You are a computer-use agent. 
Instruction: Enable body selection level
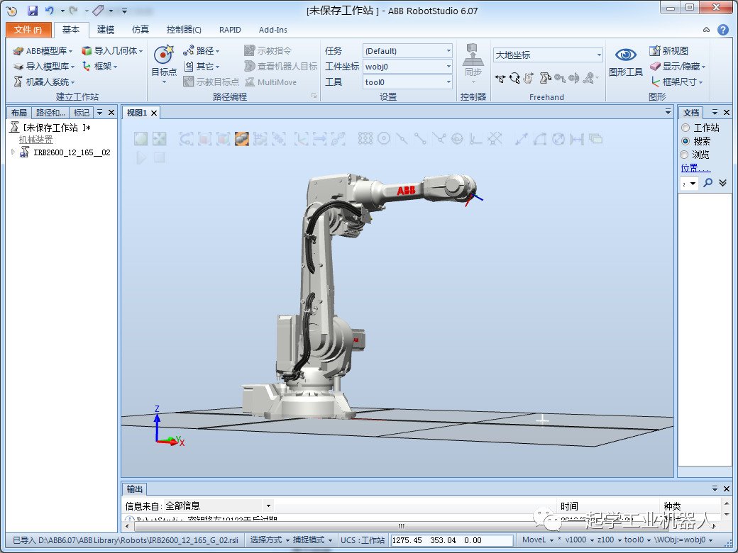pos(223,139)
